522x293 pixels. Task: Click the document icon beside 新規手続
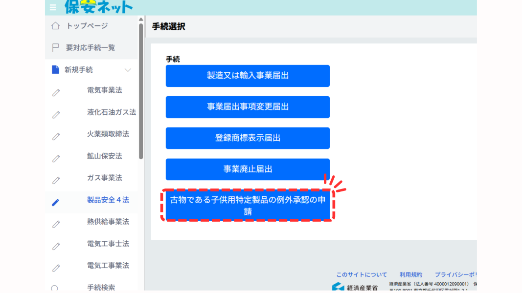coord(55,70)
